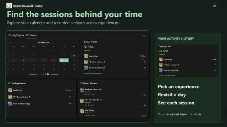Screen dimensions: 227x127
Task: Go to the next month in calendar
Action: coord(77,42)
